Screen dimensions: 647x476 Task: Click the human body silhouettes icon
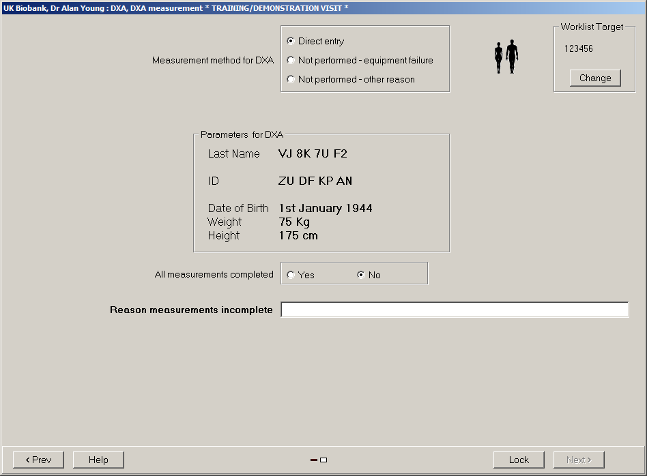click(506, 57)
